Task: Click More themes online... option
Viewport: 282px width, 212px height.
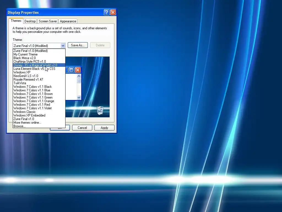Action: [39, 123]
